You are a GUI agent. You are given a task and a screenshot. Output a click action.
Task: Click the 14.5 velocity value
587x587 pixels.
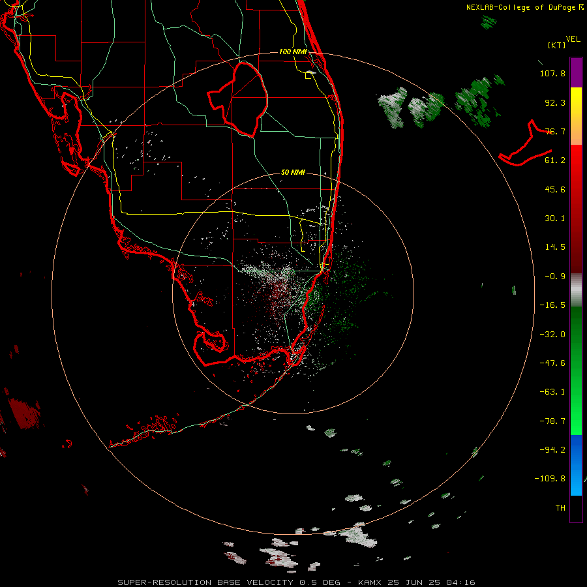click(555, 247)
